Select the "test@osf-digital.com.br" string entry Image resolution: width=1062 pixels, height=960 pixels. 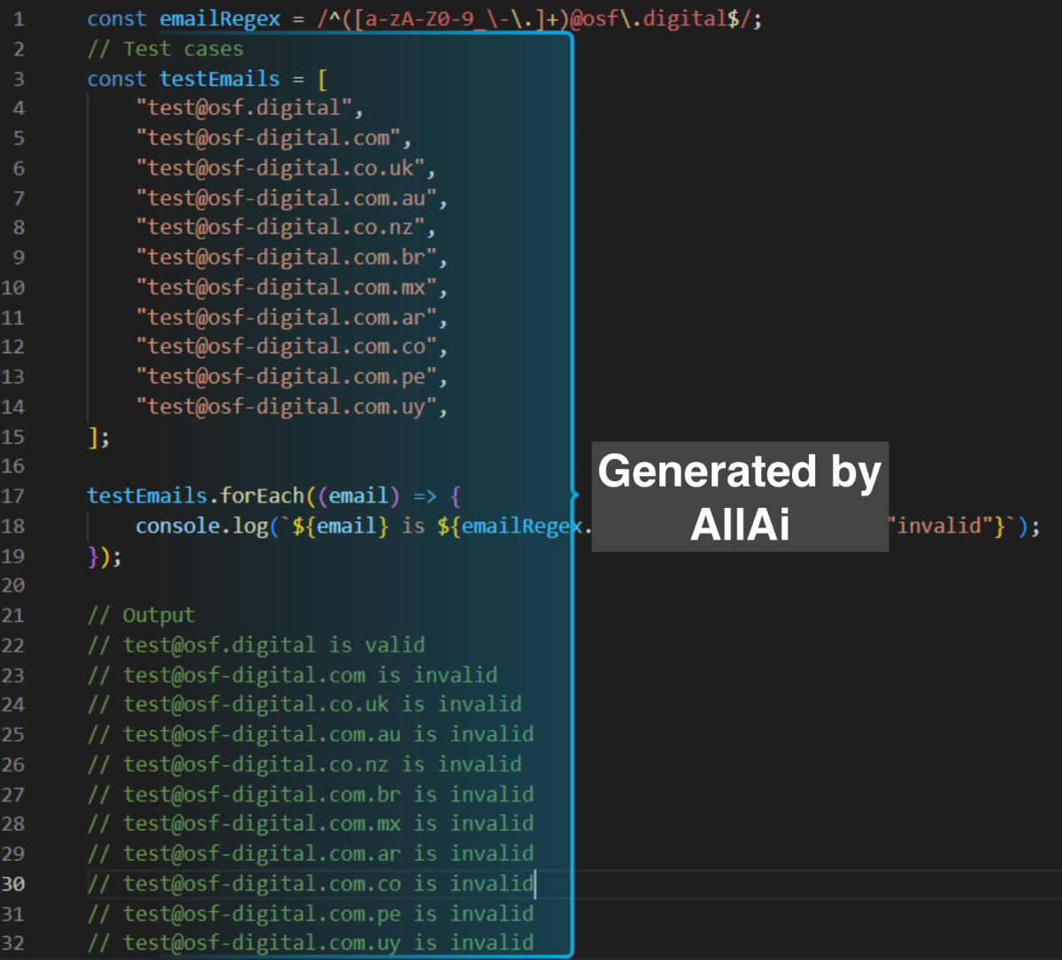287,257
